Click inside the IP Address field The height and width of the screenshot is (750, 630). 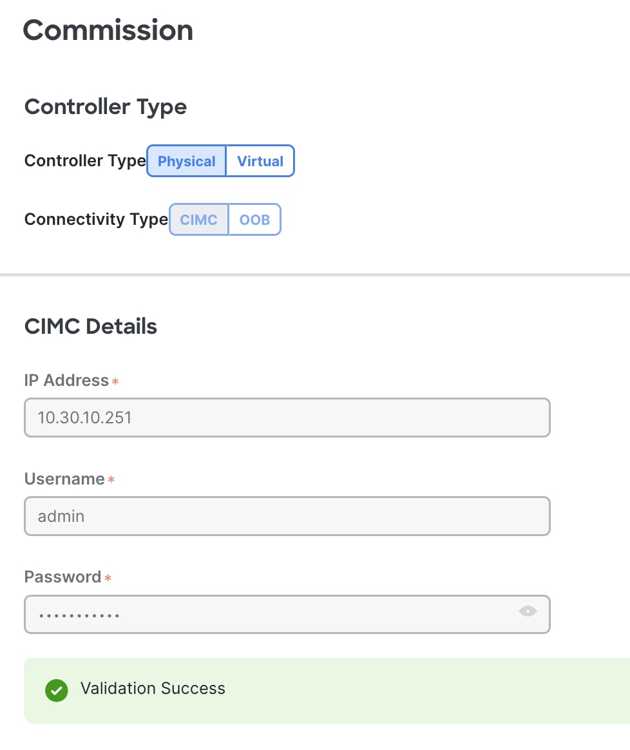click(x=287, y=418)
